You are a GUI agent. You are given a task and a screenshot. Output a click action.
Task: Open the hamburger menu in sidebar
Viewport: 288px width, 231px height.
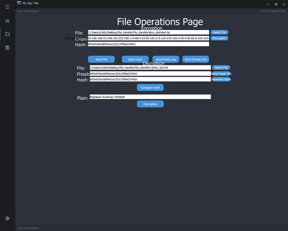(x=7, y=7)
